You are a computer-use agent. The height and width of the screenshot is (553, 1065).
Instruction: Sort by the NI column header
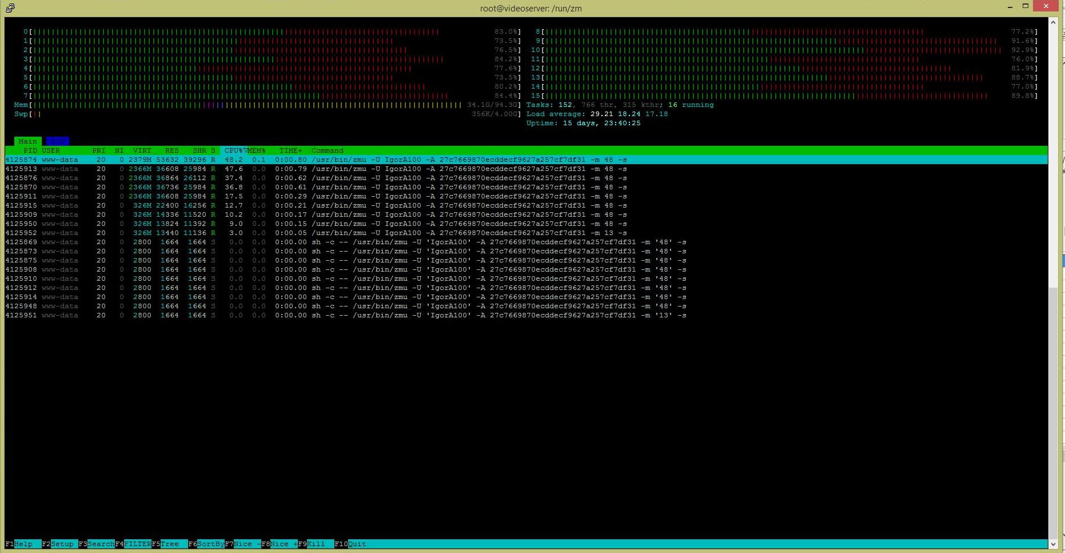click(119, 150)
